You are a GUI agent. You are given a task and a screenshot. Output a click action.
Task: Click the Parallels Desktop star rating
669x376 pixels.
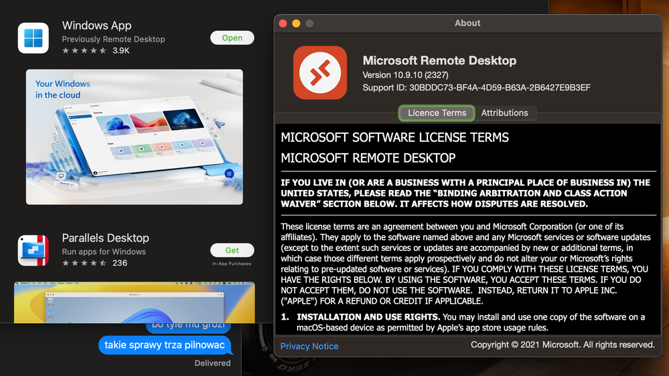tap(84, 263)
